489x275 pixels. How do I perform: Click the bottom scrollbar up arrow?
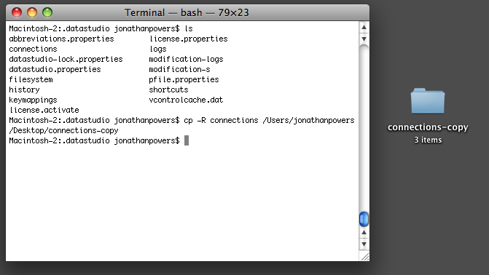pyautogui.click(x=364, y=233)
